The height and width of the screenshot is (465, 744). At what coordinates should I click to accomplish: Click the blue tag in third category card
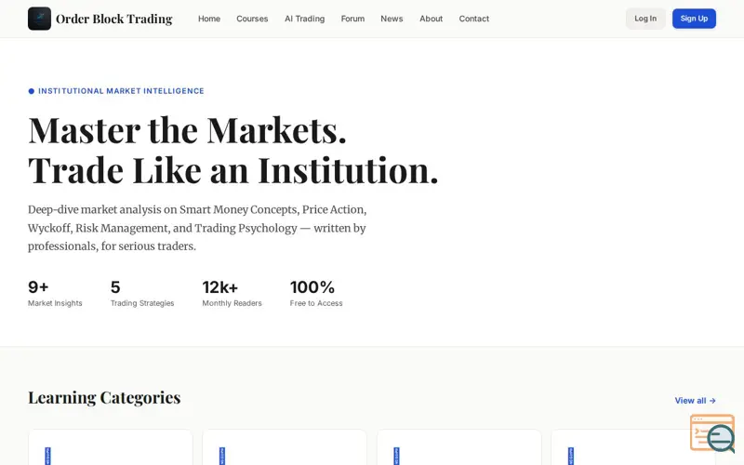tap(397, 456)
